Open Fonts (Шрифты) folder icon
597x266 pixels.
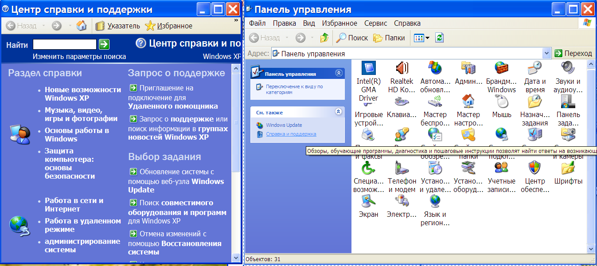pyautogui.click(x=568, y=168)
